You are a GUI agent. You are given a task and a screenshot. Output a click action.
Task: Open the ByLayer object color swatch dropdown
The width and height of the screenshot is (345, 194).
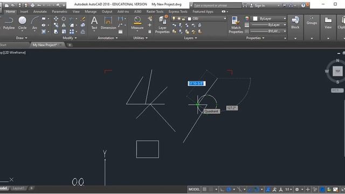(x=285, y=19)
